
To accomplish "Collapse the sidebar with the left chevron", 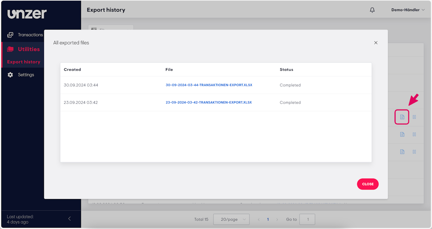I will pyautogui.click(x=70, y=219).
